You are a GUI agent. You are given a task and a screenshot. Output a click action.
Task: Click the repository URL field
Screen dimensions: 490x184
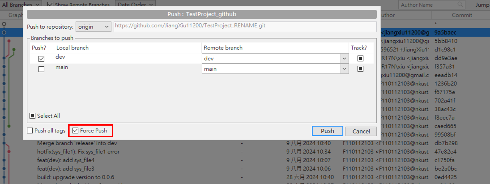pyautogui.click(x=245, y=27)
